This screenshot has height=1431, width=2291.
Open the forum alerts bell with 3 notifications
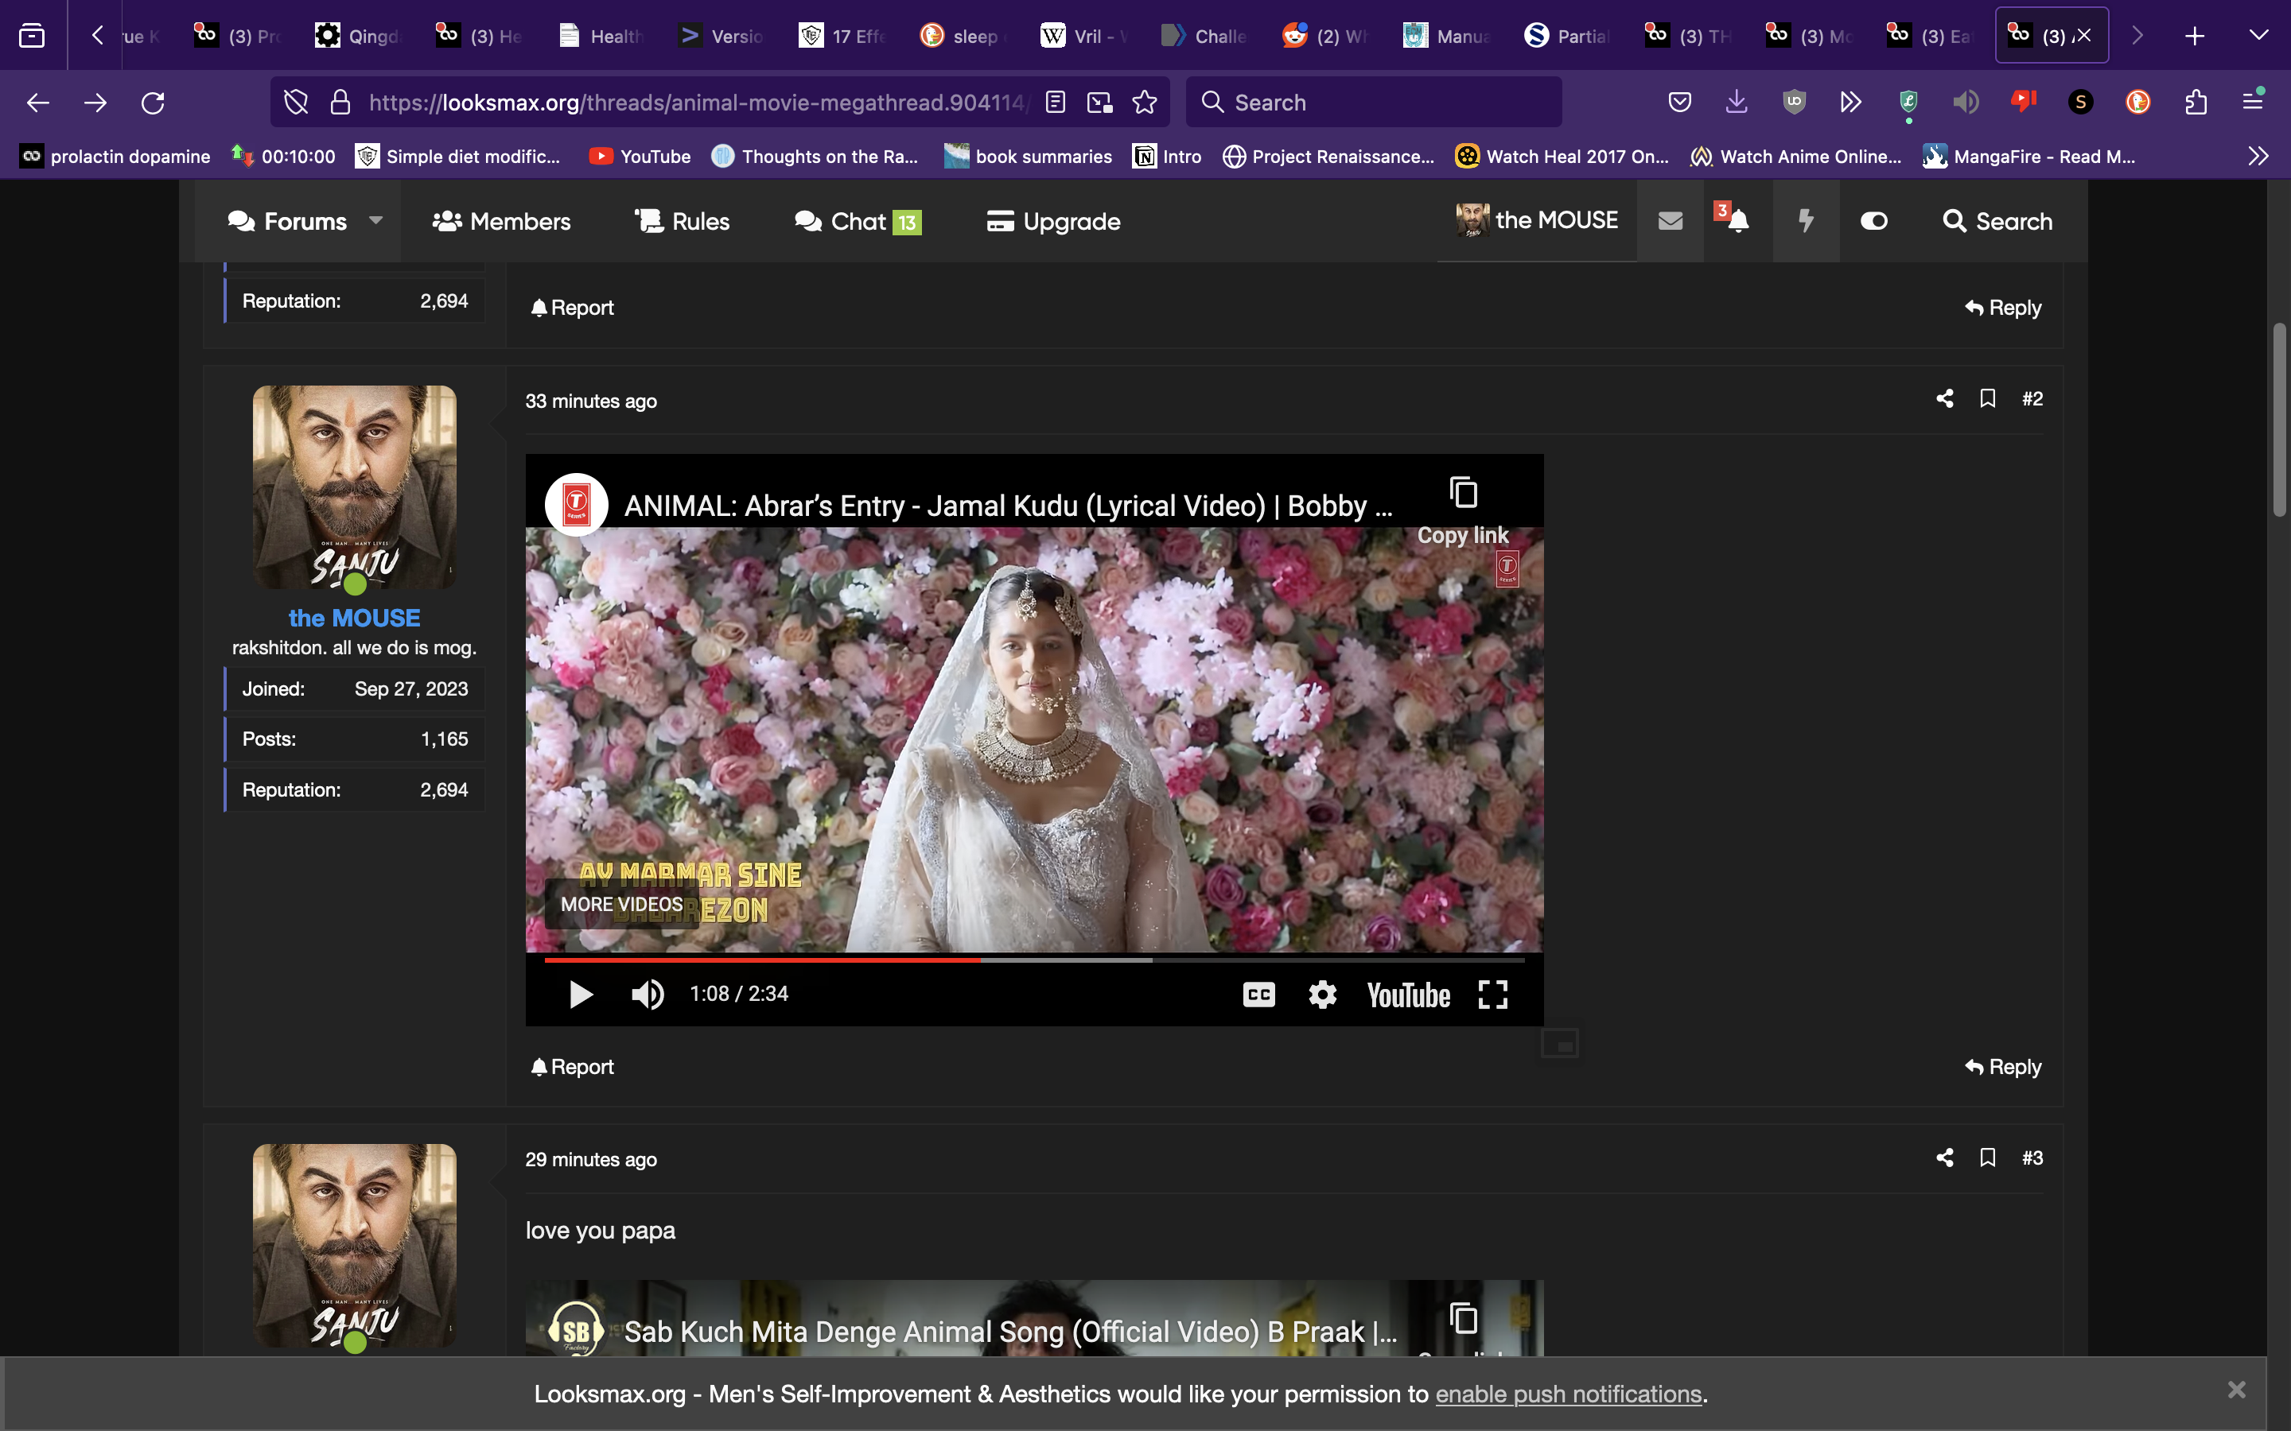[1737, 222]
